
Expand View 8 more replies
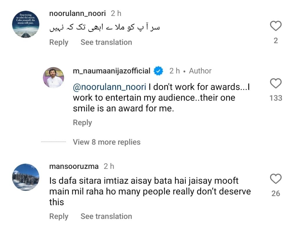[x=106, y=142]
